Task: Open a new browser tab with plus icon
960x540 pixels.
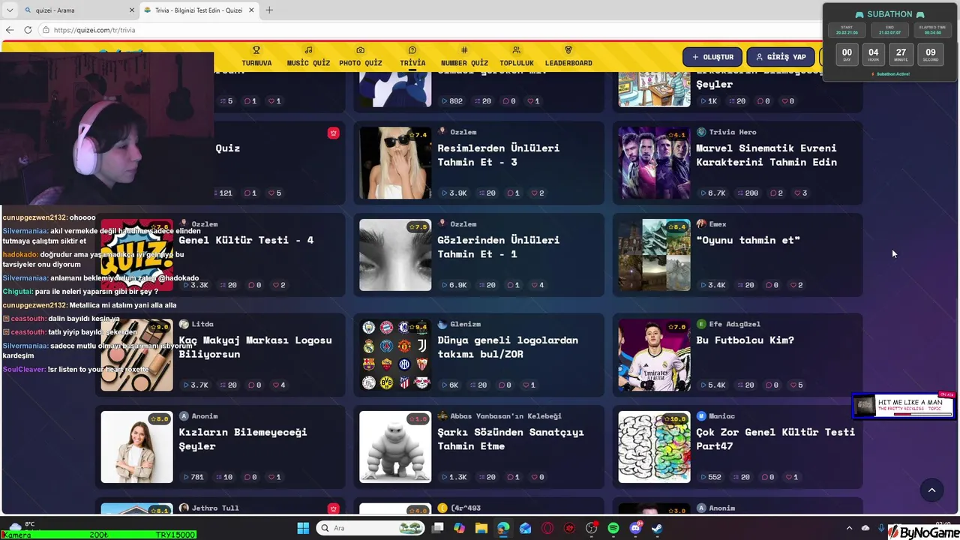Action: 269,10
